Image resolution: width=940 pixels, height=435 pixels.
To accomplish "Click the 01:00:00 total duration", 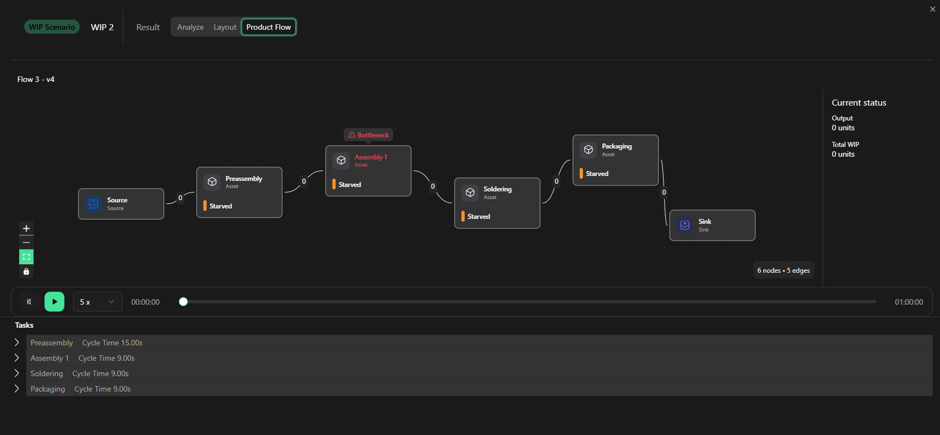I will (x=909, y=302).
